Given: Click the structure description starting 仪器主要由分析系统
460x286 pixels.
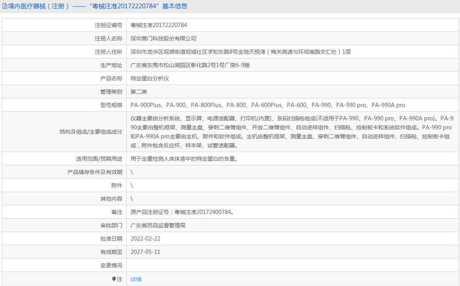Looking at the screenshot, I should (x=292, y=132).
